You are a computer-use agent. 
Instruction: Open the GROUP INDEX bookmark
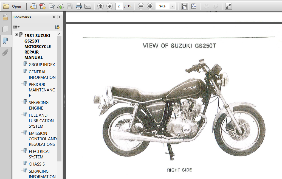[x=42, y=65]
